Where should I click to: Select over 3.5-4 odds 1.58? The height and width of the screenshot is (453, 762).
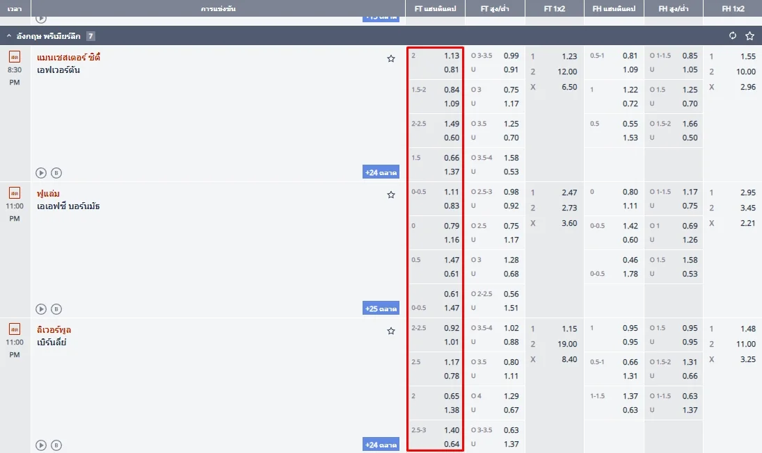tap(511, 158)
